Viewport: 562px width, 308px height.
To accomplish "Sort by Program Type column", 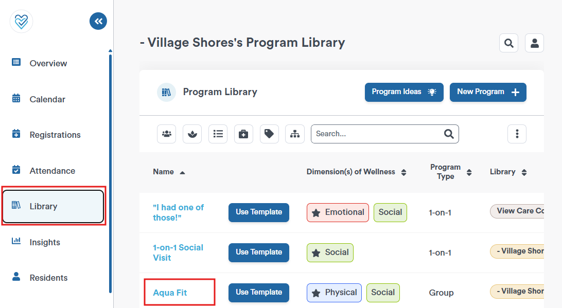I will pos(469,172).
